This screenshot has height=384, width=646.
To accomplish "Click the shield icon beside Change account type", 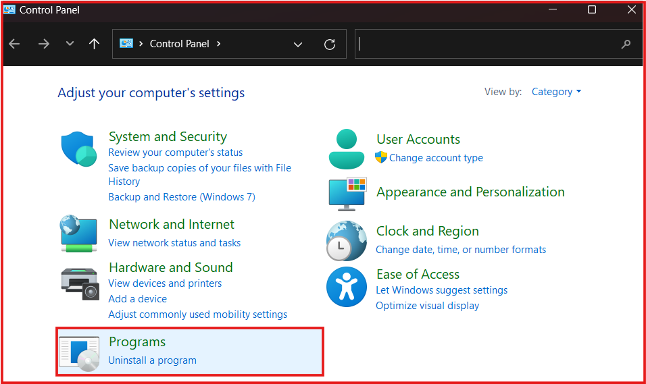I will pos(381,157).
